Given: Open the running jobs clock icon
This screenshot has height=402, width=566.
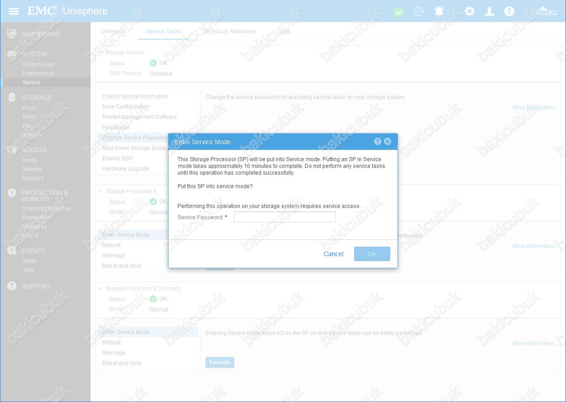Looking at the screenshot, I should tap(419, 12).
